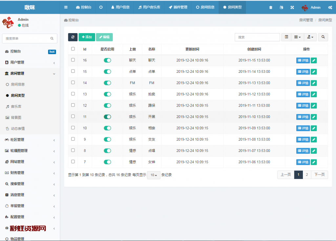The width and height of the screenshot is (336, 241).
Task: Click the hamburger menu toggle icon
Action: [66, 7]
